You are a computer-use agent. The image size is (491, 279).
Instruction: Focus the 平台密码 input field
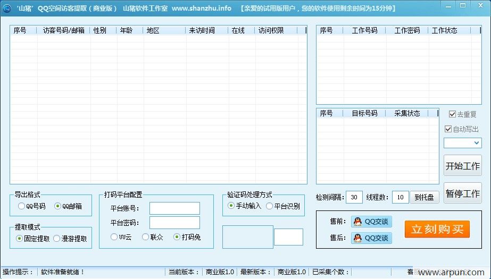pos(174,223)
